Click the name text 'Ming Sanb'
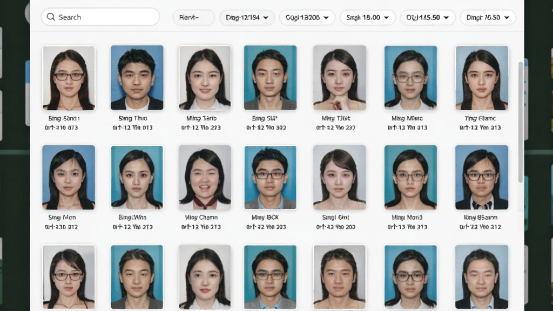 tap(201, 118)
